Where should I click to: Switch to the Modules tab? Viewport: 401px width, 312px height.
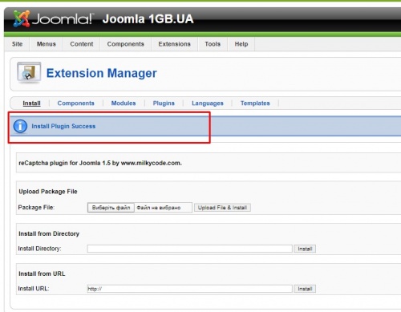tap(124, 103)
